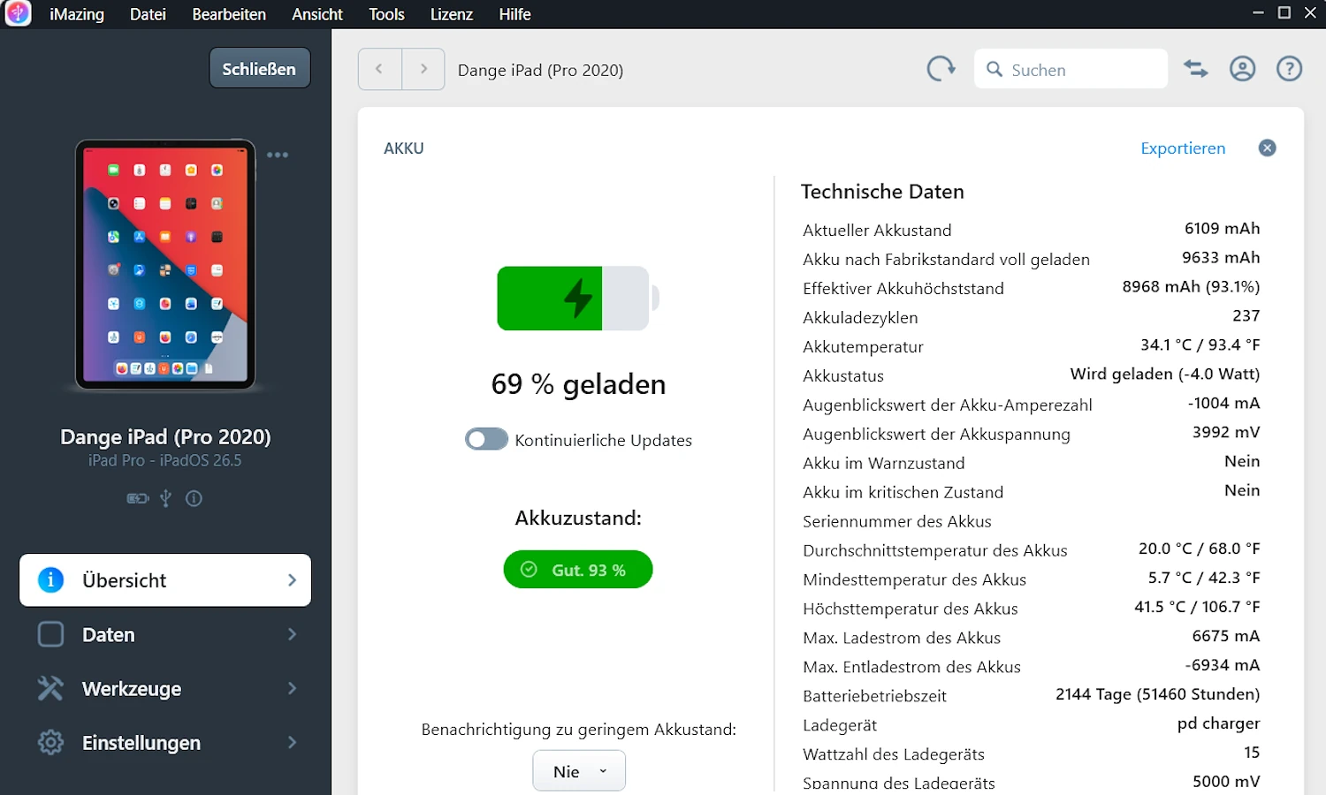Click the Daten square icon

point(50,634)
